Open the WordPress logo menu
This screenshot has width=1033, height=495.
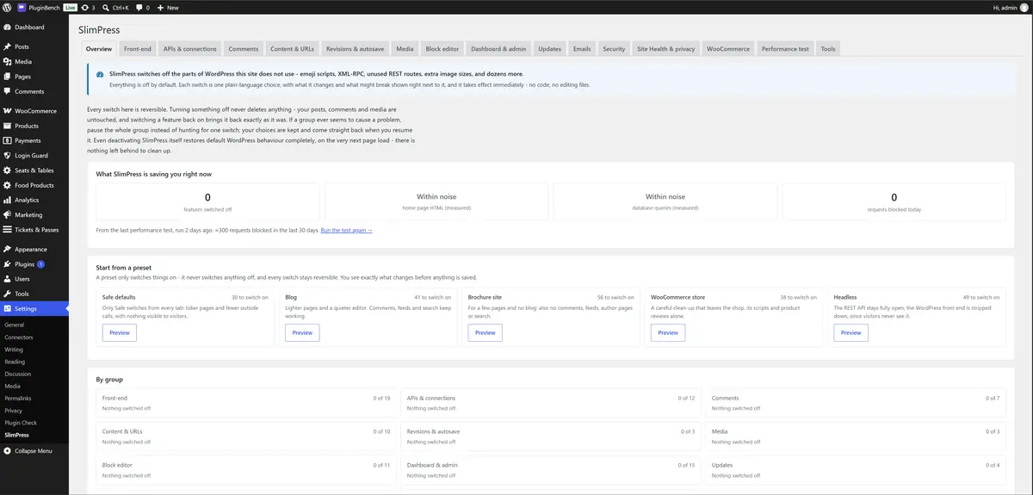pyautogui.click(x=7, y=7)
